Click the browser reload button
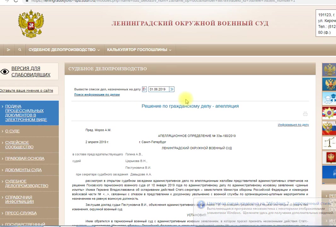 [x=16, y=1]
